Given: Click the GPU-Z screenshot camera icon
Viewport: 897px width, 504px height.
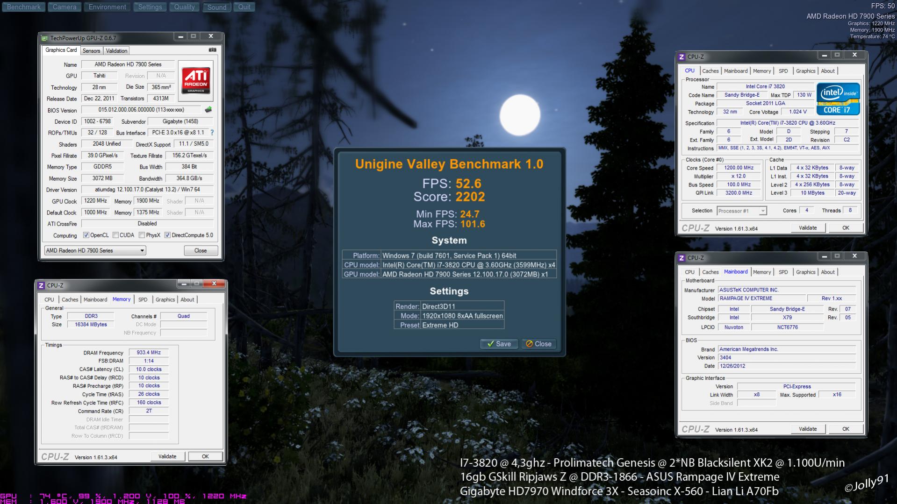Looking at the screenshot, I should pos(212,50).
